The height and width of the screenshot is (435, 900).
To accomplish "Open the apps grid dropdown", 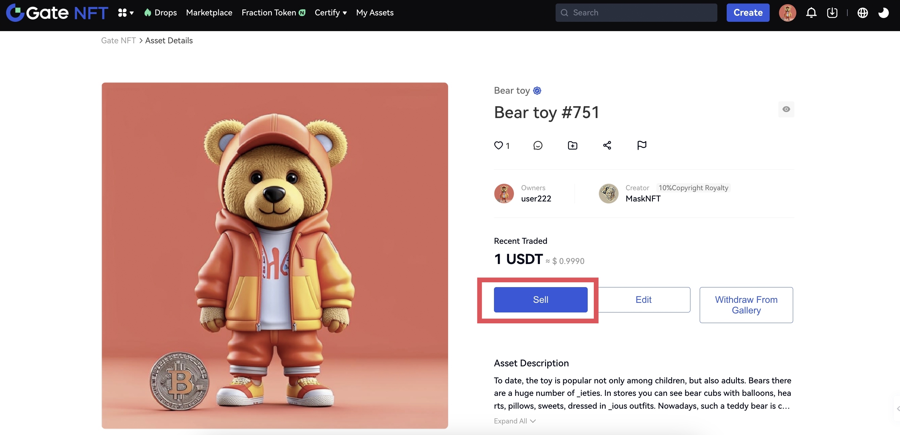I will click(125, 13).
